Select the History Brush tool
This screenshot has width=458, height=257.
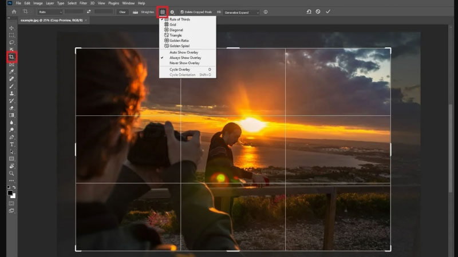coord(11,101)
